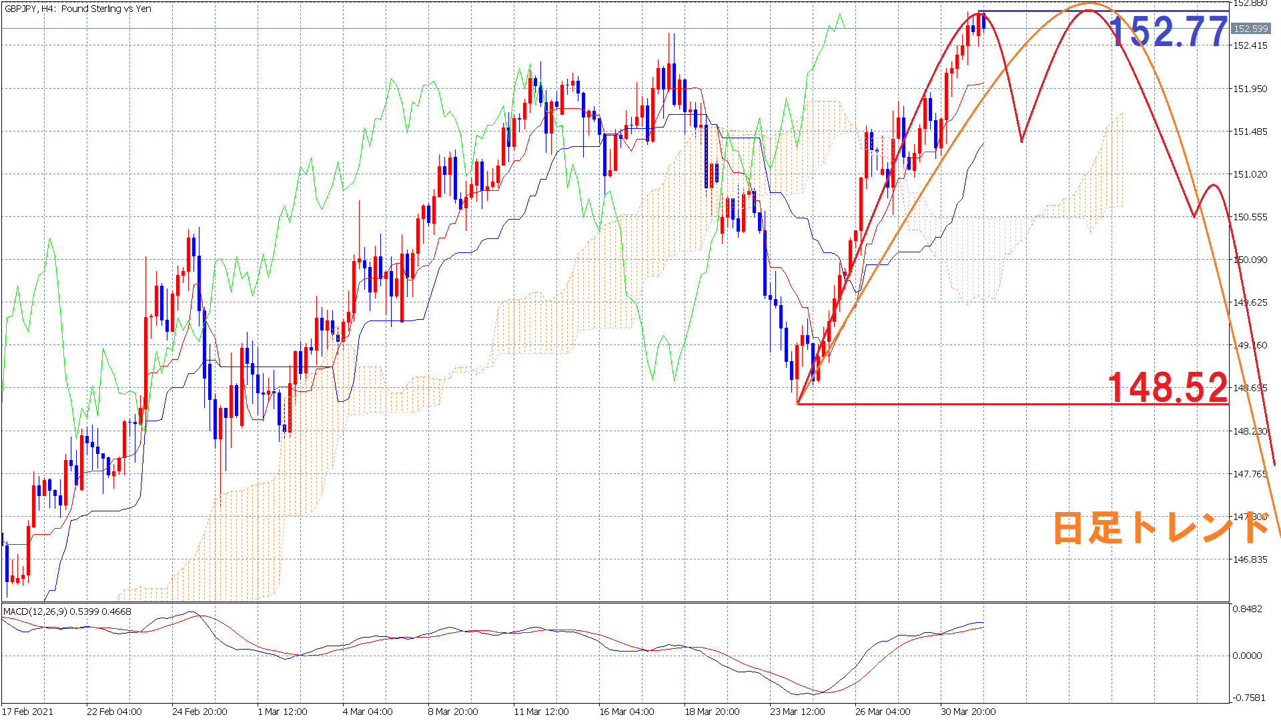Click the blue 152.77 price annotation
The height and width of the screenshot is (721, 1281).
click(1168, 31)
